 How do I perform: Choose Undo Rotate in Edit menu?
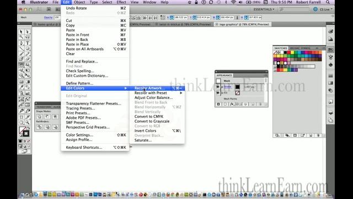pos(95,8)
